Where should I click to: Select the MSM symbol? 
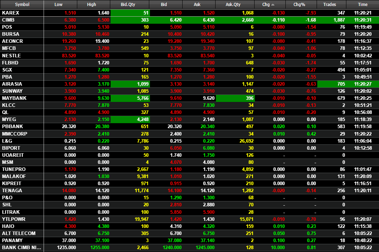[7, 162]
